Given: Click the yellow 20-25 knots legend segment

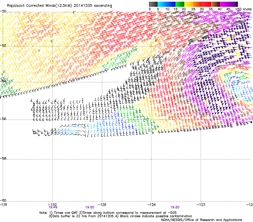Looking at the screenshot, I should (189, 4).
